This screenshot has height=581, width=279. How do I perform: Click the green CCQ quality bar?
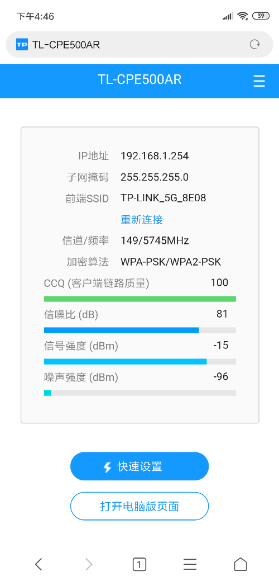coord(139,299)
